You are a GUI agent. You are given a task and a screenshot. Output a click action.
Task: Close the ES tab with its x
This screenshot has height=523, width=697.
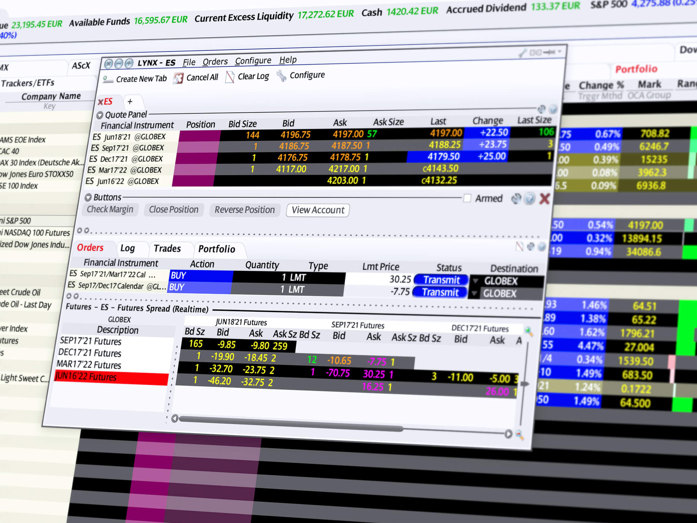(100, 102)
